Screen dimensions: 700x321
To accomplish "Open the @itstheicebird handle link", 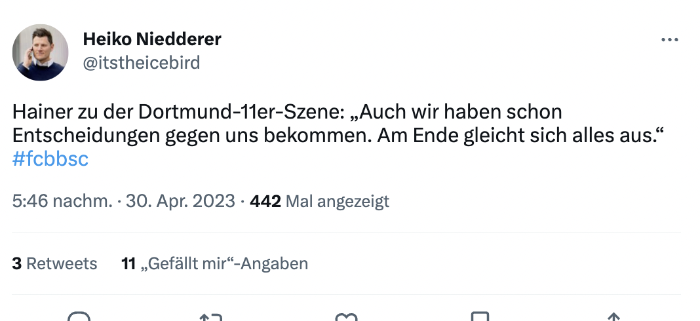I will coord(141,62).
